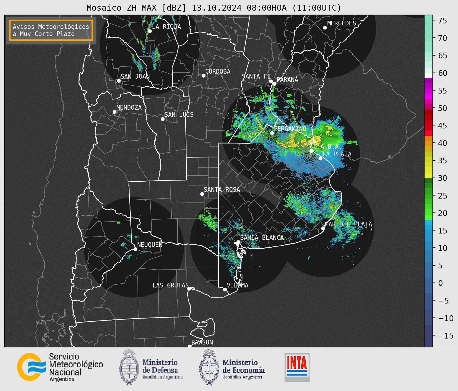
Task: Click the 30 dBZ label on color scale
Action: (x=443, y=178)
